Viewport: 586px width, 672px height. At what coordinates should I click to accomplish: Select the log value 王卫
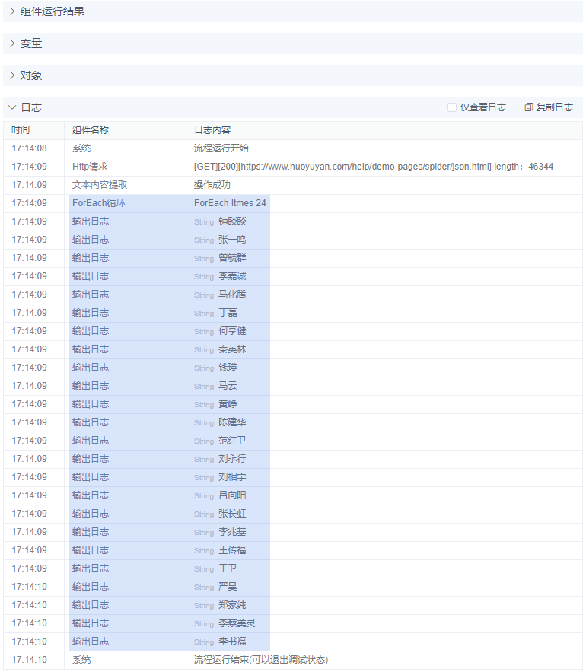click(x=228, y=568)
